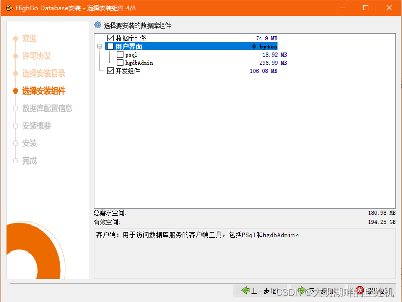The width and height of the screenshot is (402, 302).
Task: Minimize the installer window
Action: 343,8
